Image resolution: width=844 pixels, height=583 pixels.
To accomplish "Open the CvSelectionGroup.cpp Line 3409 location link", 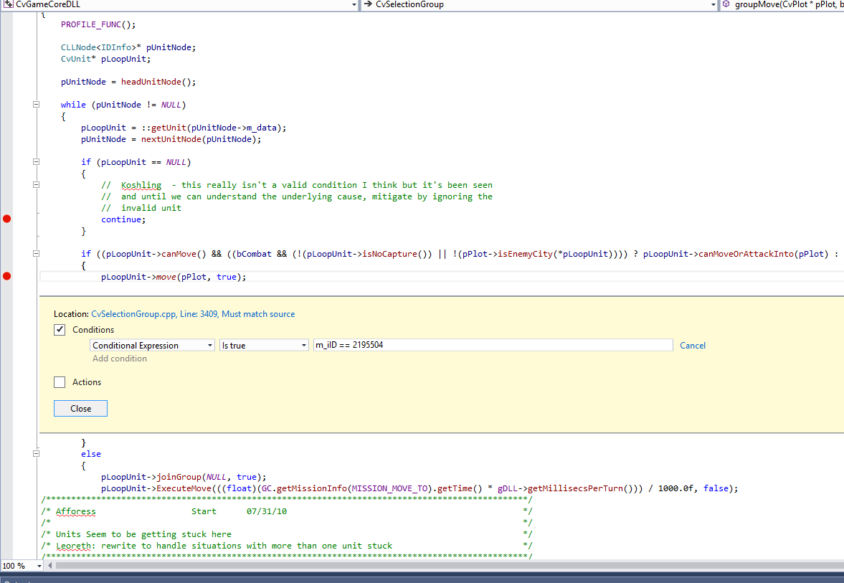I will [193, 314].
